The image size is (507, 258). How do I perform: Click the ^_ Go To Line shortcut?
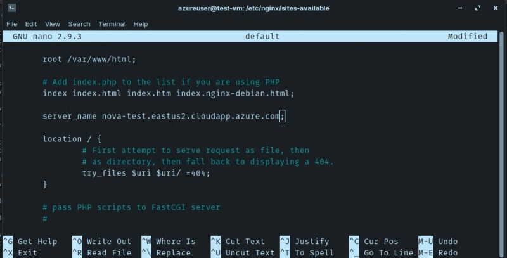click(x=382, y=252)
